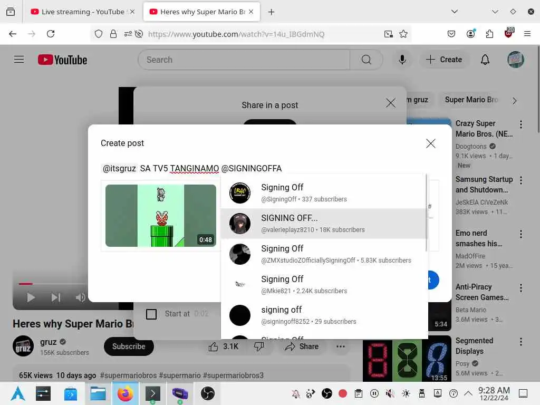Screen dimensions: 540x405
Task: Click the uBlock extension icon
Action: pyautogui.click(x=508, y=33)
